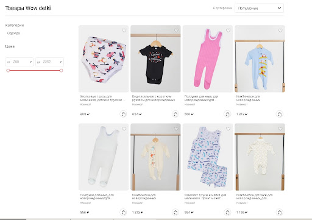
Task: Add the pink romper to cart
Action: (x=227, y=114)
